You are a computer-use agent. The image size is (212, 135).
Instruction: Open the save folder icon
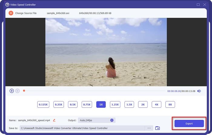pos(157,128)
